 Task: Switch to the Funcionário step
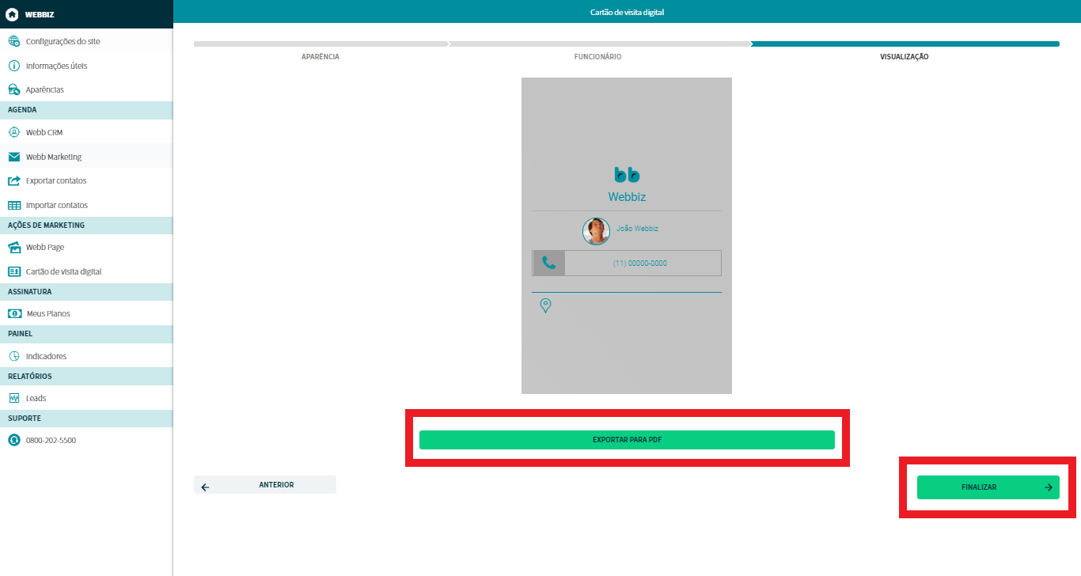point(597,57)
